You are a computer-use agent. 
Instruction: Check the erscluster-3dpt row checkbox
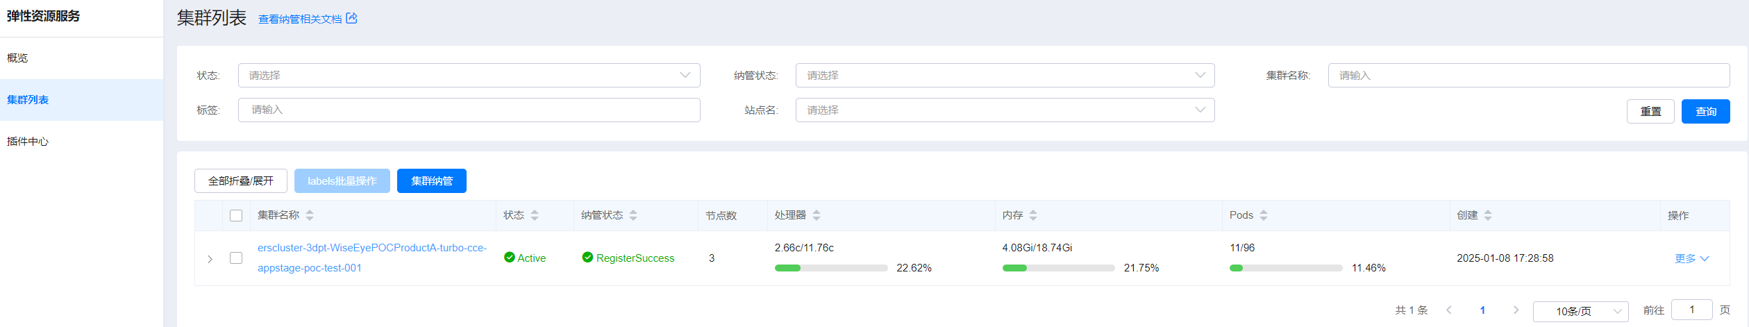236,258
